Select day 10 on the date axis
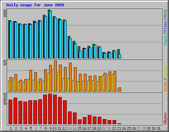The height and width of the screenshot is (132, 169). 54,128
